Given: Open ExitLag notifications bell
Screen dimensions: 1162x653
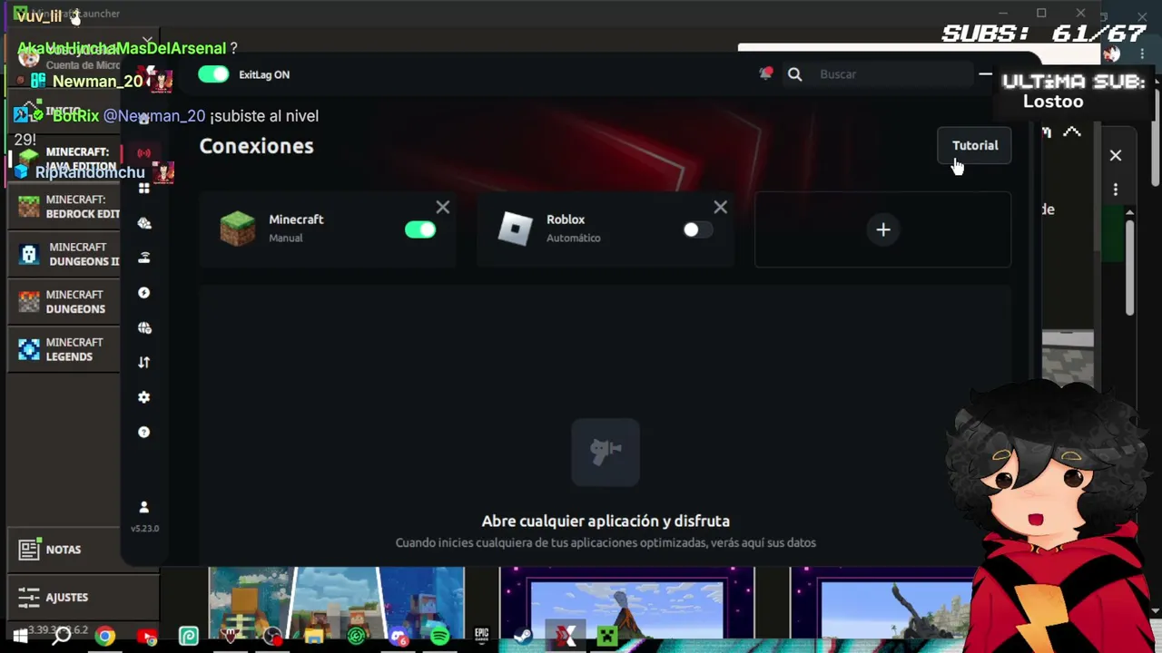Looking at the screenshot, I should (765, 73).
